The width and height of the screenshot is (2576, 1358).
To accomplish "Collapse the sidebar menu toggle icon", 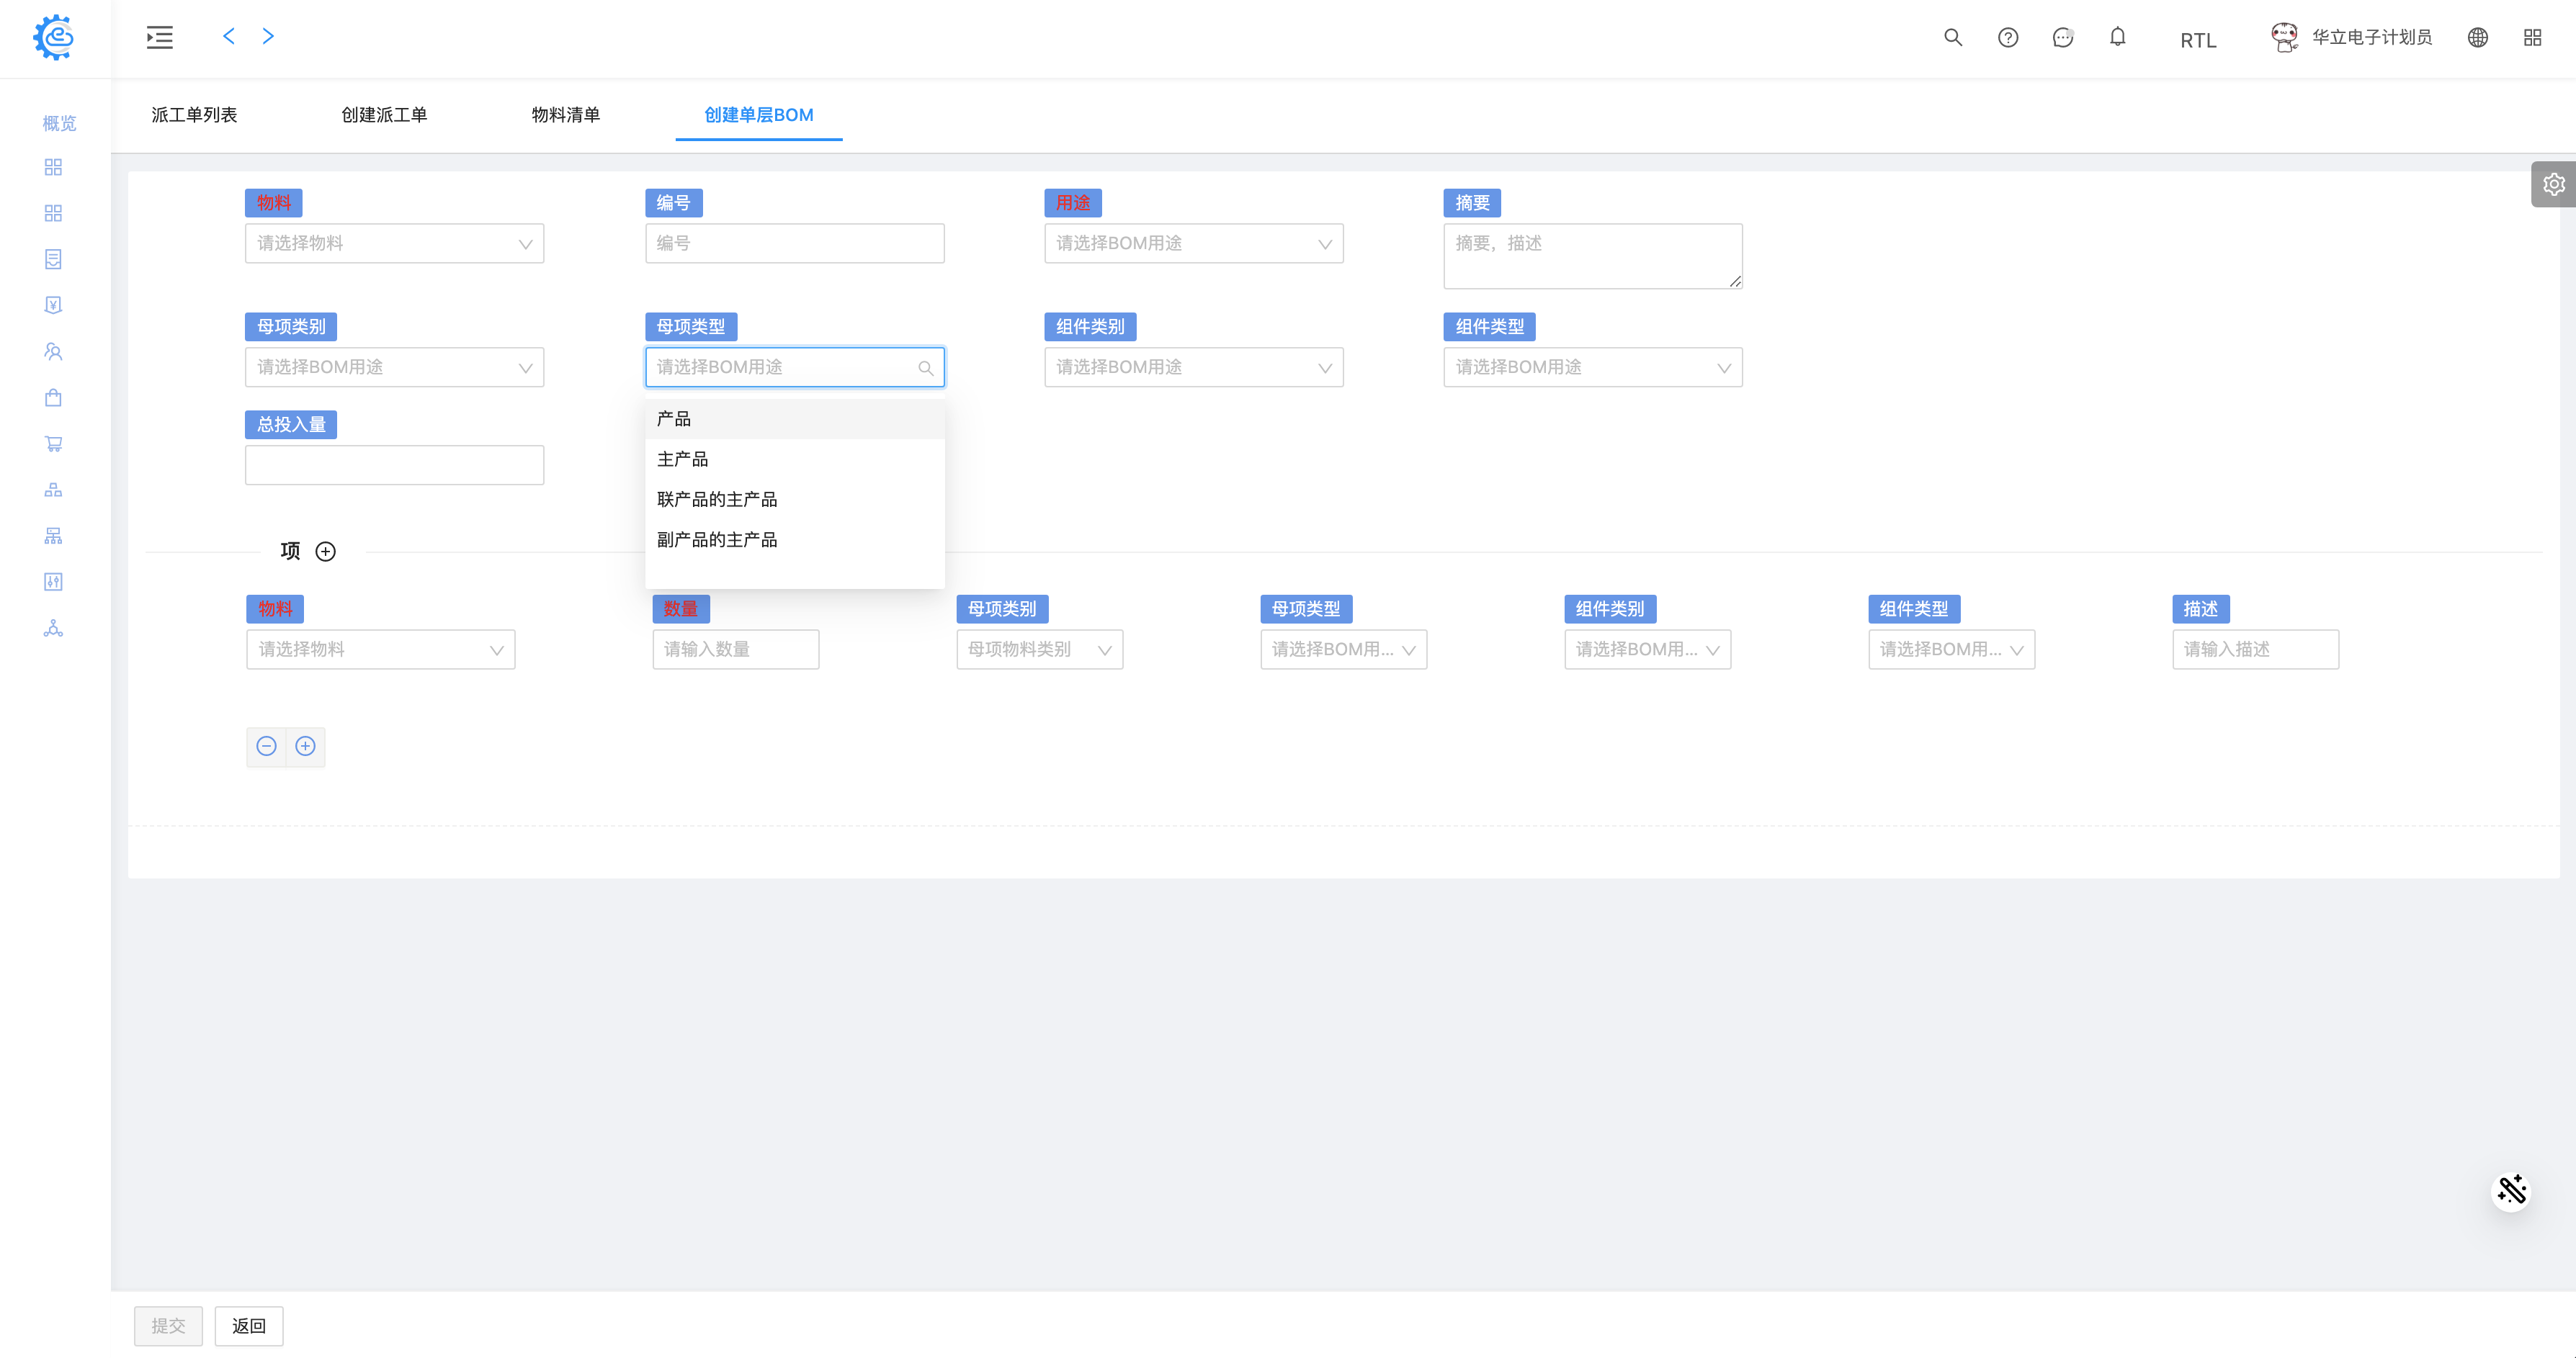I will [159, 37].
